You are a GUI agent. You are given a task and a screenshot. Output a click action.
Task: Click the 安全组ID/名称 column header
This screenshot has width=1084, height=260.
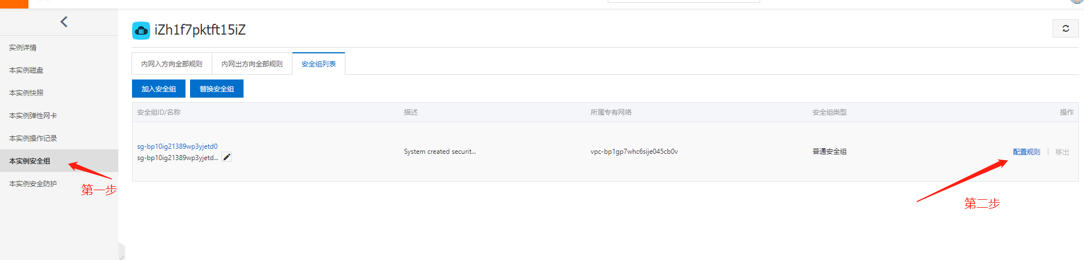pos(159,112)
